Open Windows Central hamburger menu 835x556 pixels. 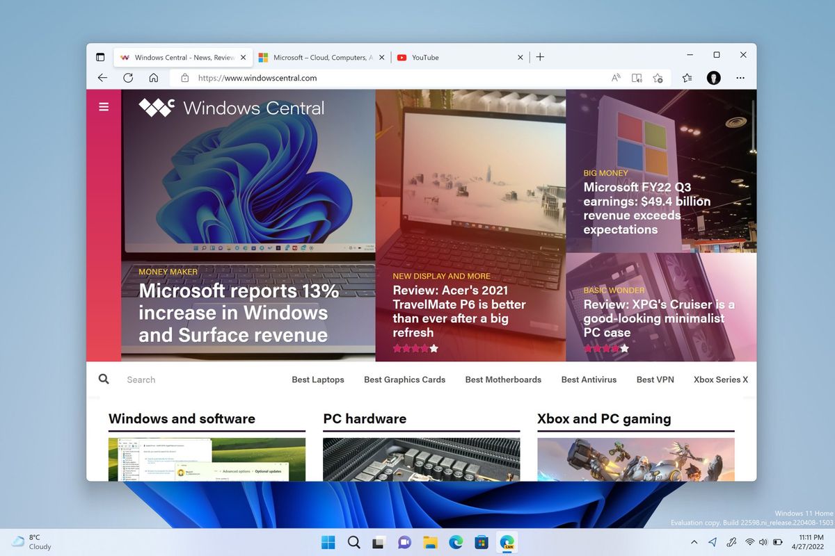(104, 106)
